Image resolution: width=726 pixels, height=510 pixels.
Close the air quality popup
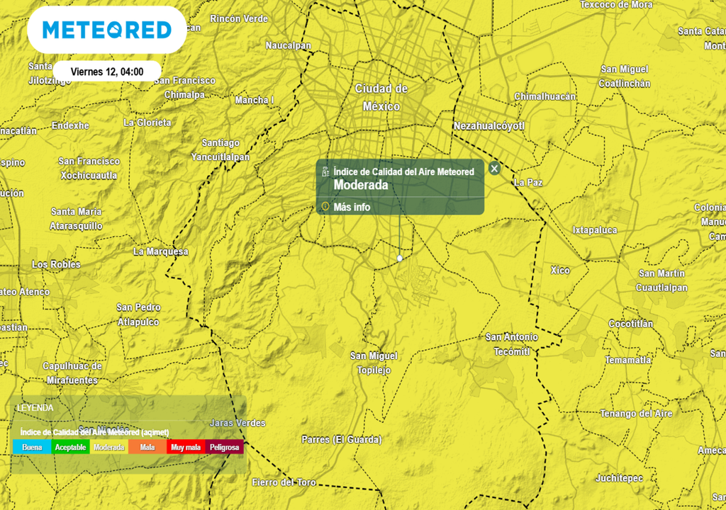495,169
